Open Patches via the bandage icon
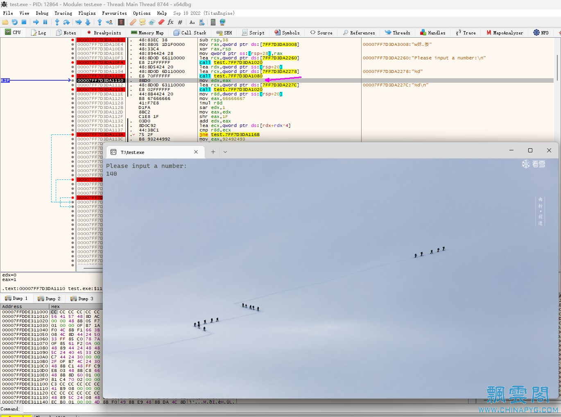Image resolution: width=561 pixels, height=417 pixels. point(133,22)
